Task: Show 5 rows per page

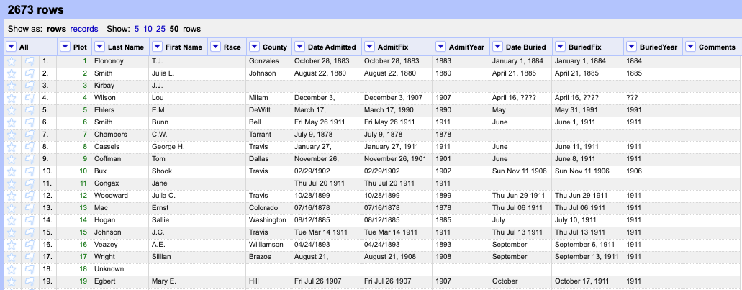Action: click(137, 29)
